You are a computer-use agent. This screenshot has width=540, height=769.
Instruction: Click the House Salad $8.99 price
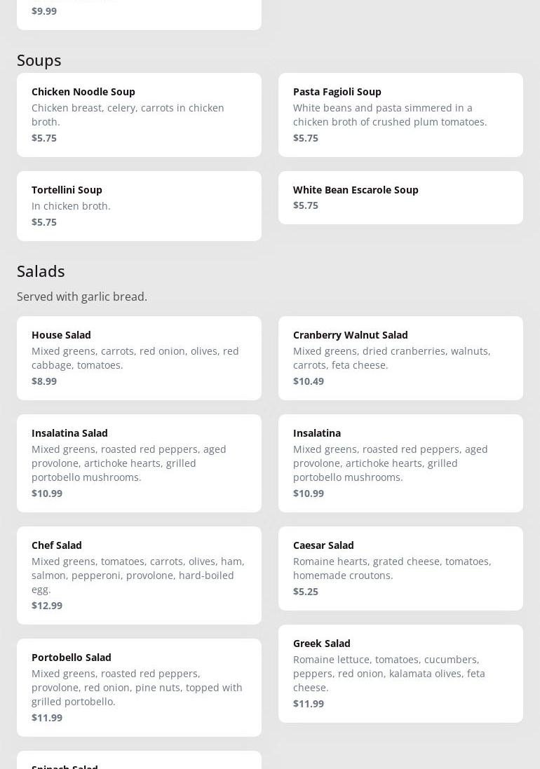click(44, 381)
